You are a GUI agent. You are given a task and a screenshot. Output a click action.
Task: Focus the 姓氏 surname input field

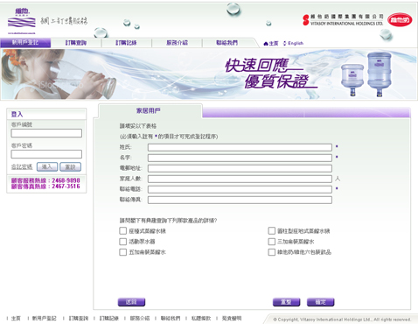240,147
